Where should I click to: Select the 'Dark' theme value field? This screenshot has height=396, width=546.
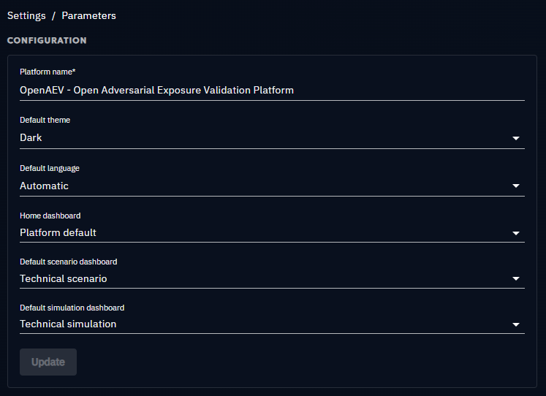272,138
